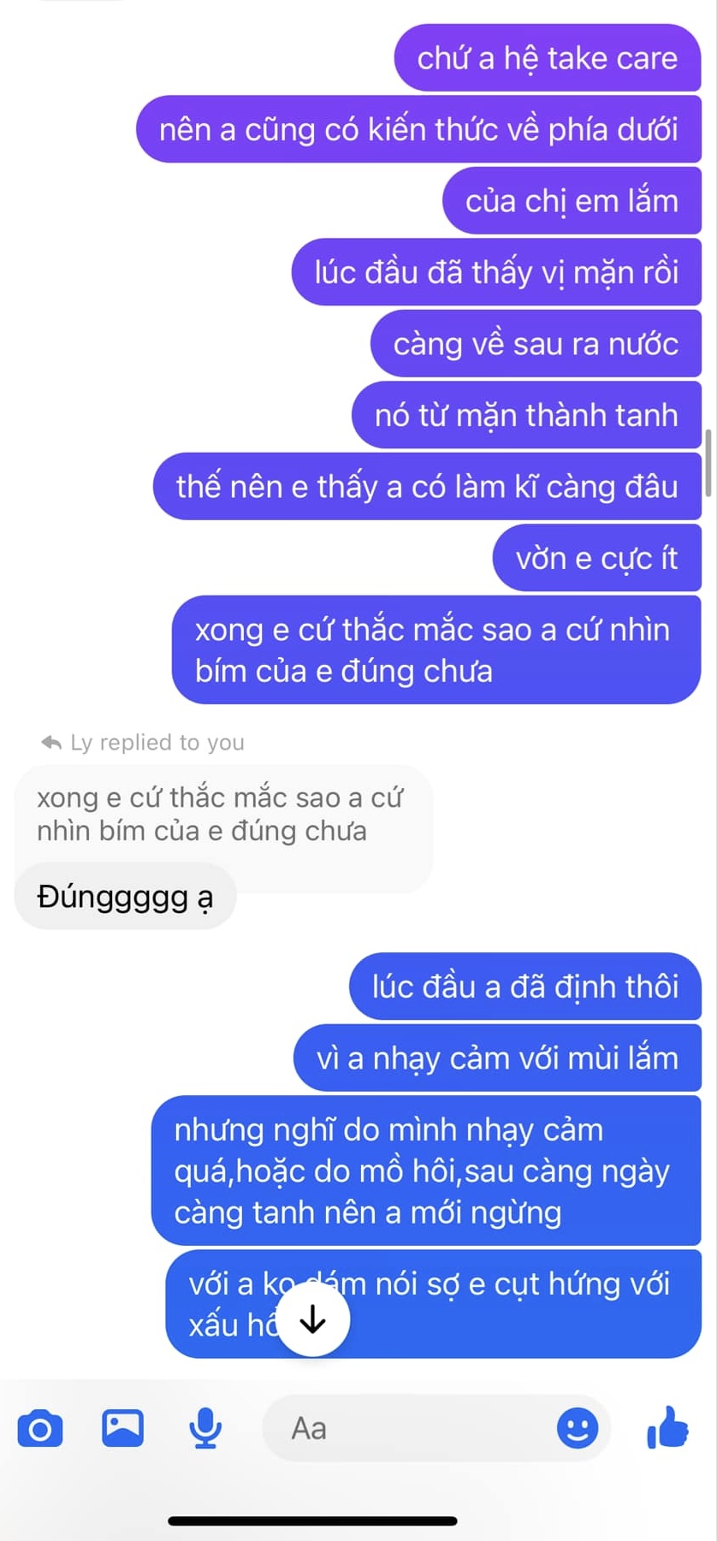Send a thumbs-up like
The height and width of the screenshot is (1541, 717).
[x=667, y=1427]
